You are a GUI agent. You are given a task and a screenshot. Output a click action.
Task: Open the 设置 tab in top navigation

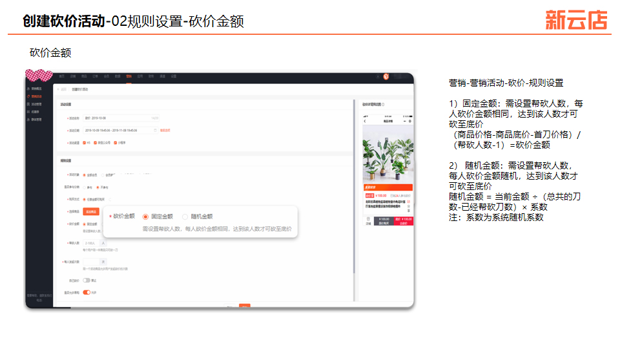(174, 76)
